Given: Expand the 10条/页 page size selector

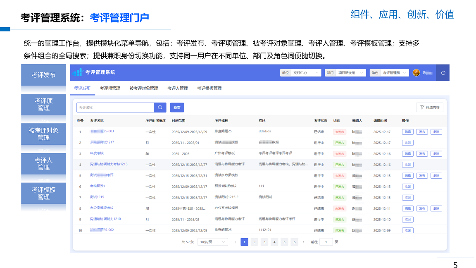Looking at the screenshot, I should click(212, 242).
